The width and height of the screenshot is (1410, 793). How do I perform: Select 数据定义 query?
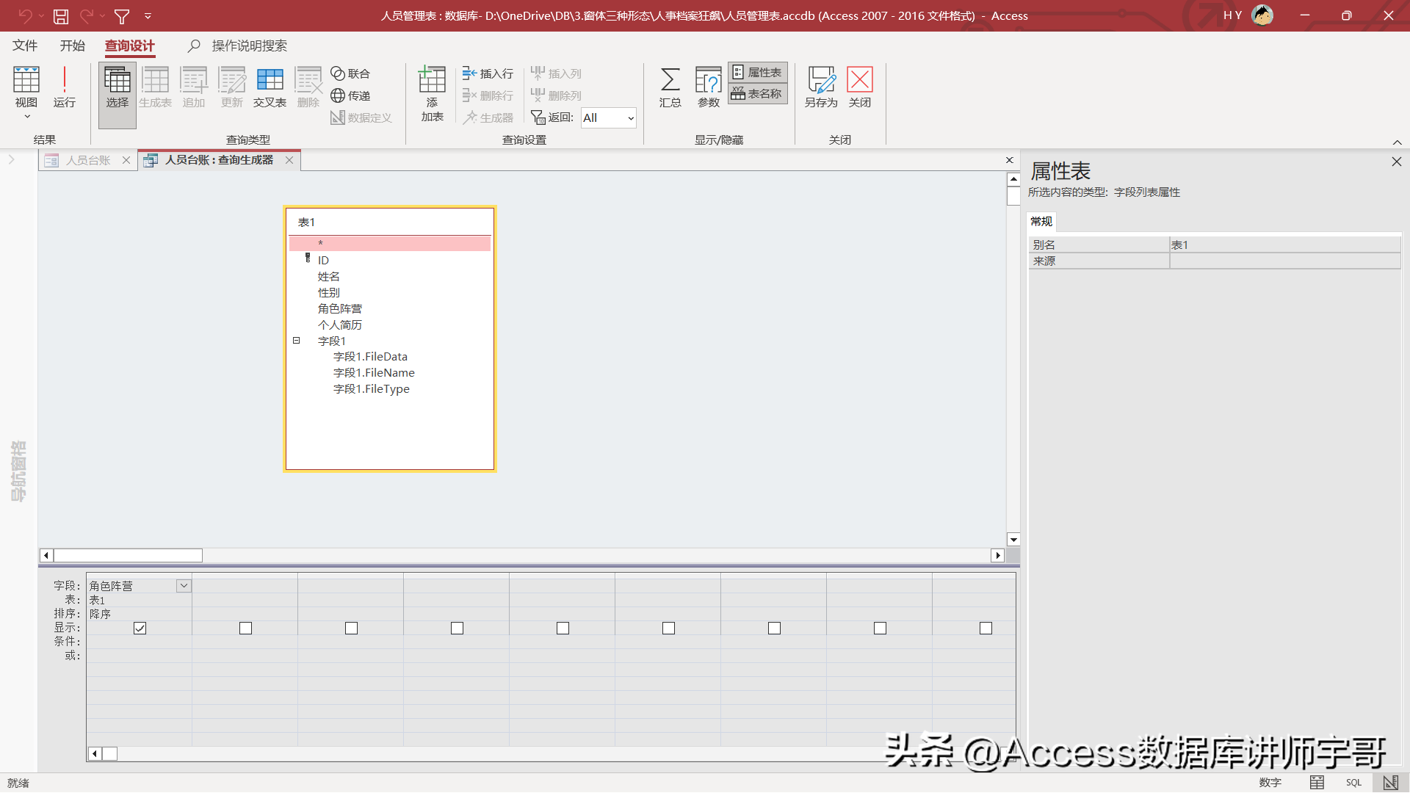pos(361,117)
